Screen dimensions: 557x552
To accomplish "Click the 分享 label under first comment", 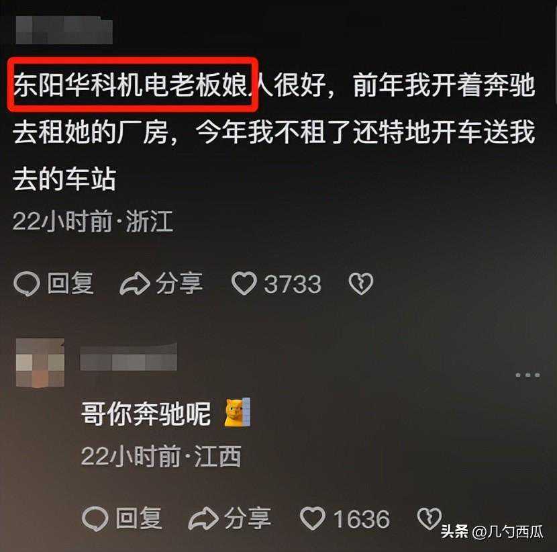I will (179, 283).
